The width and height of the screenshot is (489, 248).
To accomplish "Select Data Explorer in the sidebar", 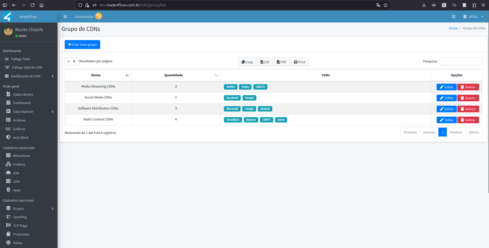I will pos(23,111).
